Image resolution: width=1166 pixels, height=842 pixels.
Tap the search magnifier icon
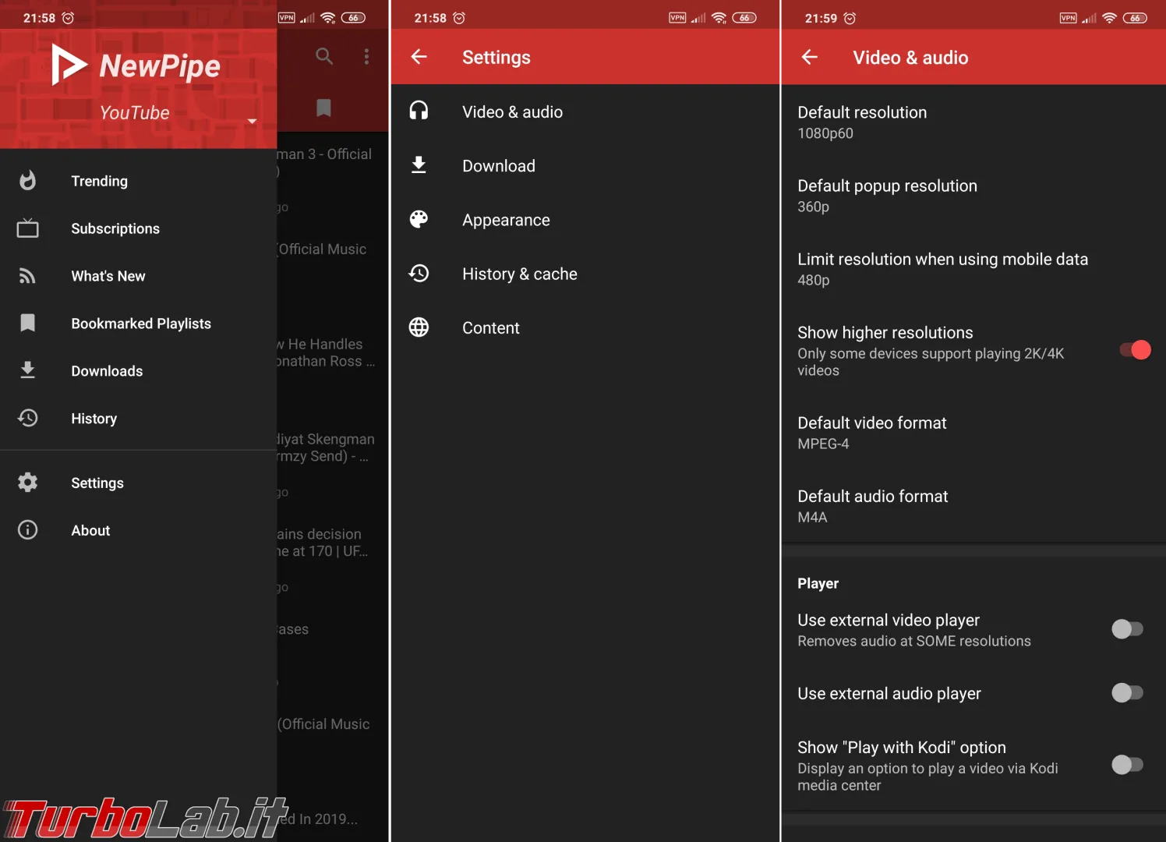[324, 56]
